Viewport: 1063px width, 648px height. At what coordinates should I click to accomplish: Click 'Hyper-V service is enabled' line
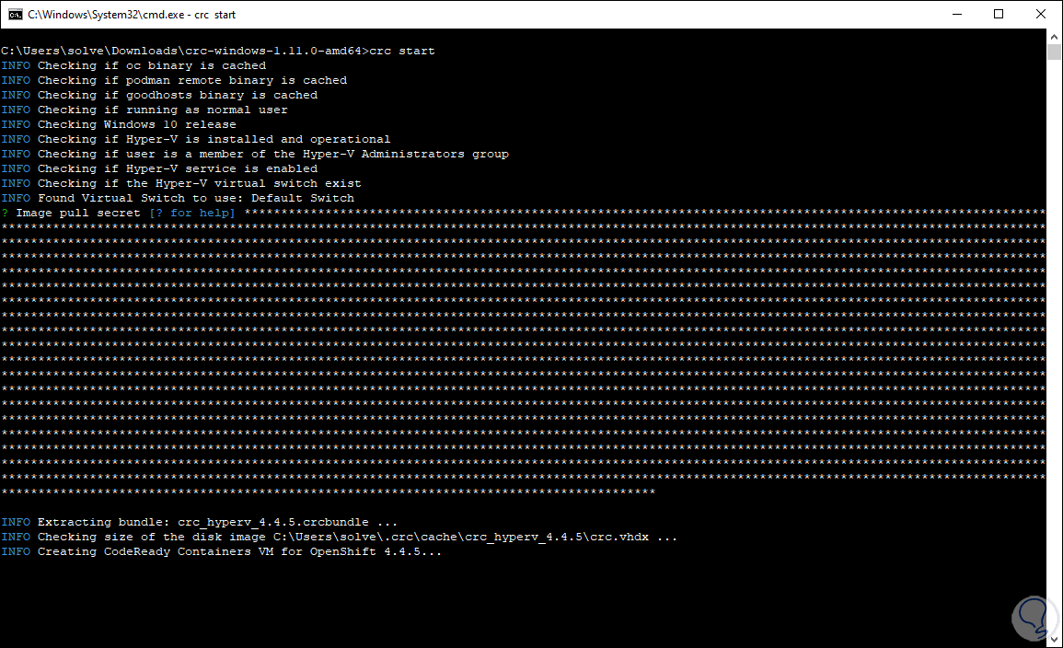pyautogui.click(x=159, y=168)
